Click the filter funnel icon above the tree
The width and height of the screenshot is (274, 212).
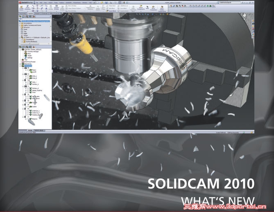click(x=20, y=19)
